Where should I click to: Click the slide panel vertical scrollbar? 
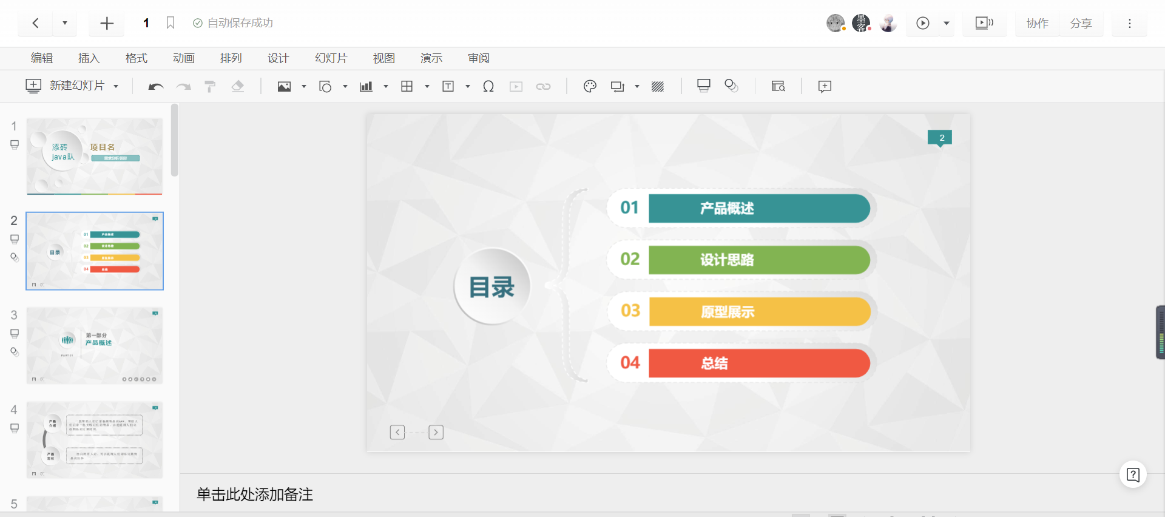[175, 140]
